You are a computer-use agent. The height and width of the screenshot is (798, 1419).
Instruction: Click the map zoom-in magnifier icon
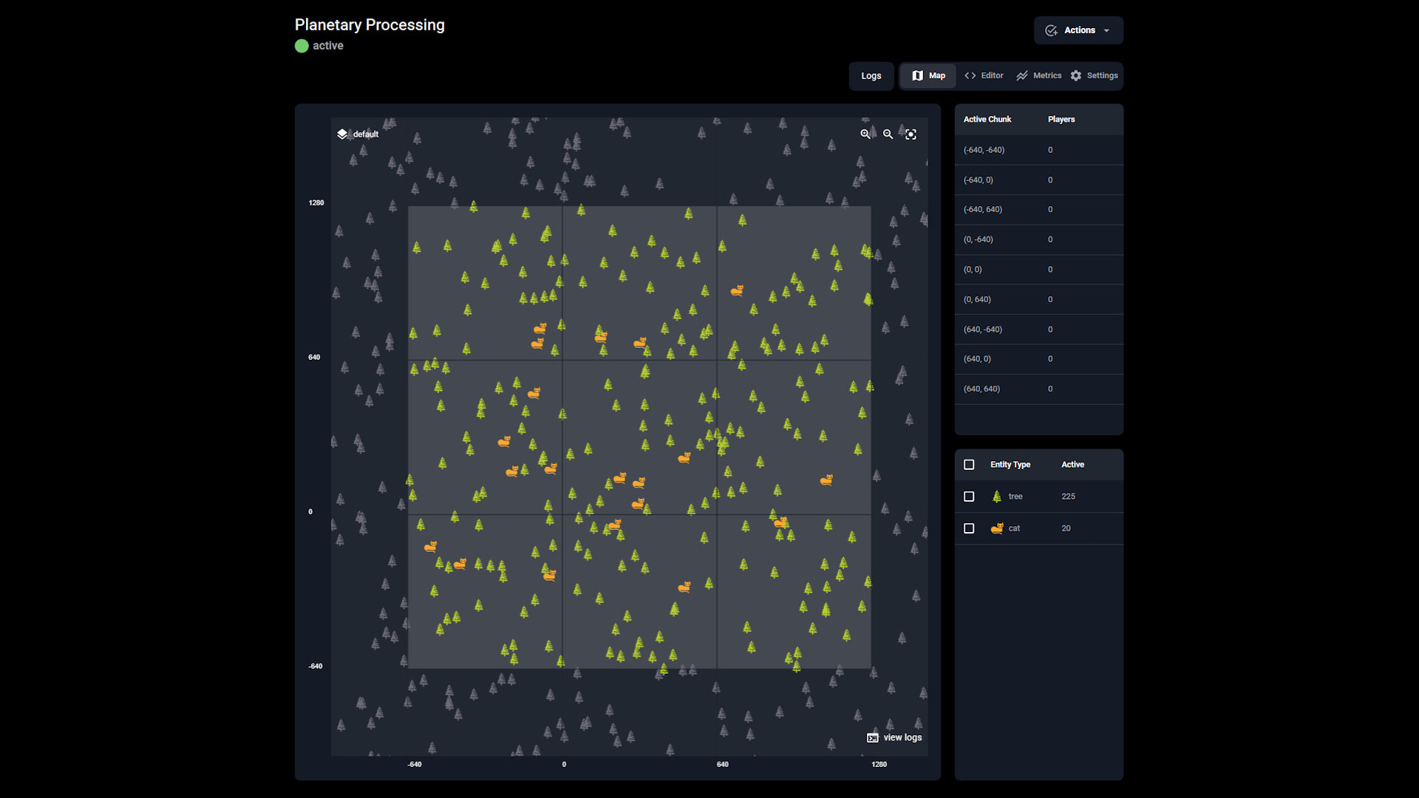coord(865,134)
